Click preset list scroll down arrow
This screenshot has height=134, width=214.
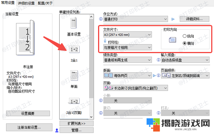[x=91, y=117]
